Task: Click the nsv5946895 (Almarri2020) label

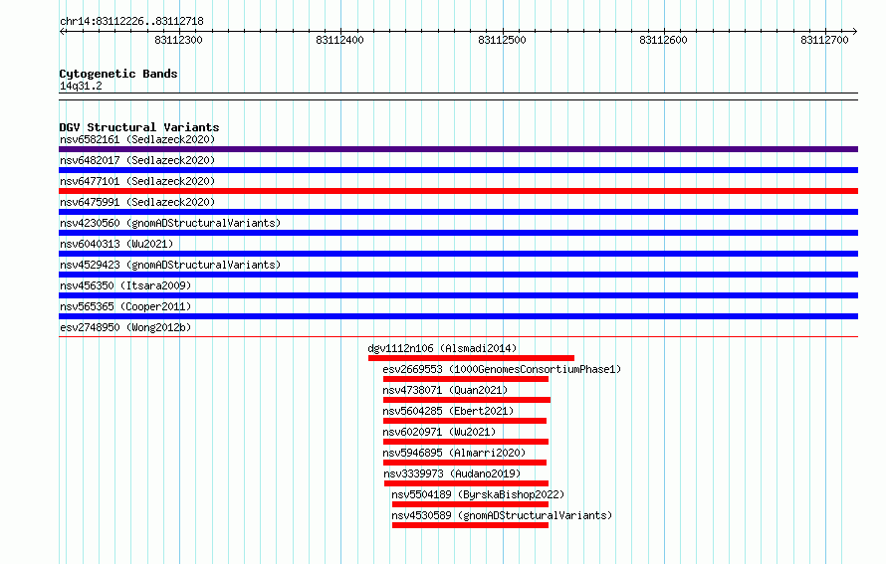Action: pyautogui.click(x=454, y=453)
